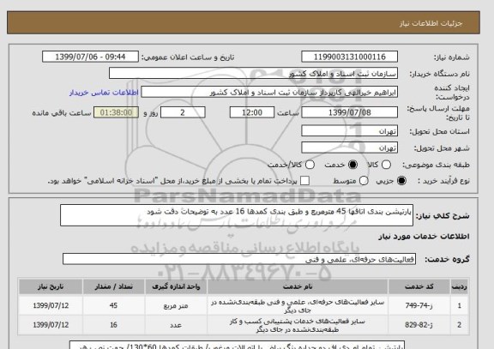Click the 1399/07/12 date in row 1
The height and width of the screenshot is (349, 494).
point(51,305)
